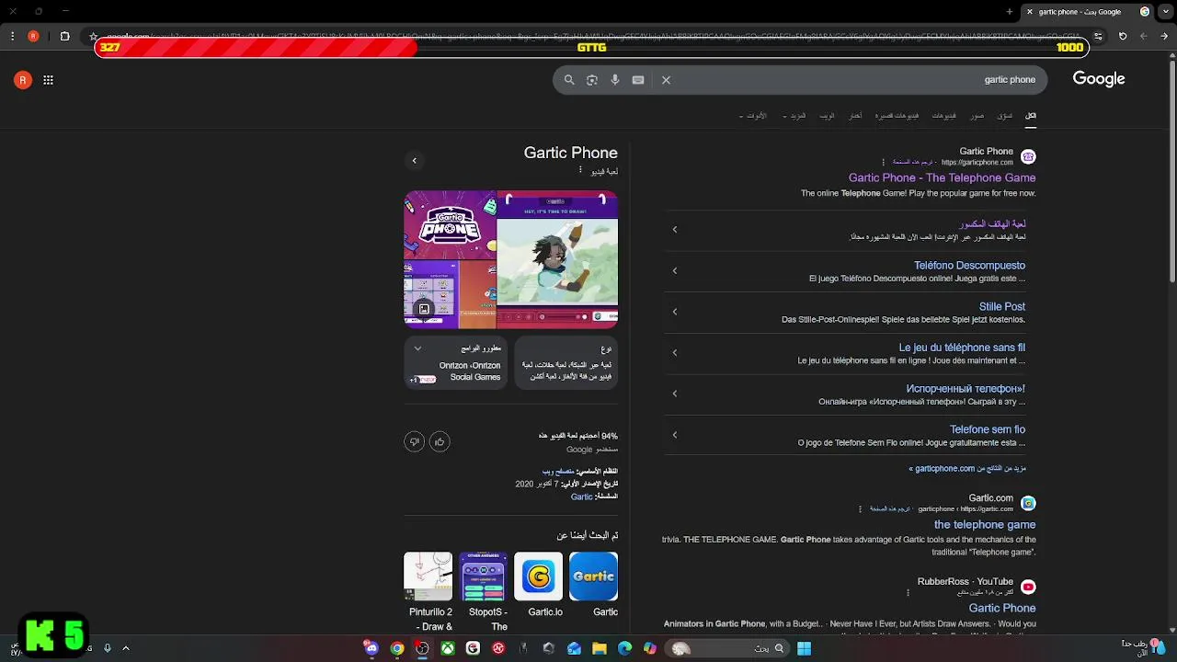Open Gartic Phone - The Telephone Game link

[942, 178]
